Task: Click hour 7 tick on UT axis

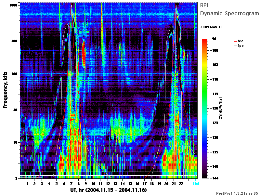Action: (71, 184)
